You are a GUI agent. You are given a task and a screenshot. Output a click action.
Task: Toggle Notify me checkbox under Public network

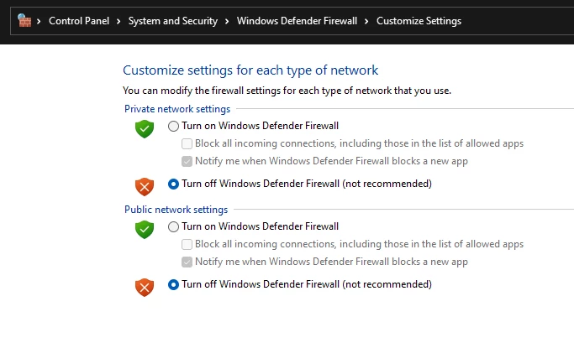pos(187,262)
